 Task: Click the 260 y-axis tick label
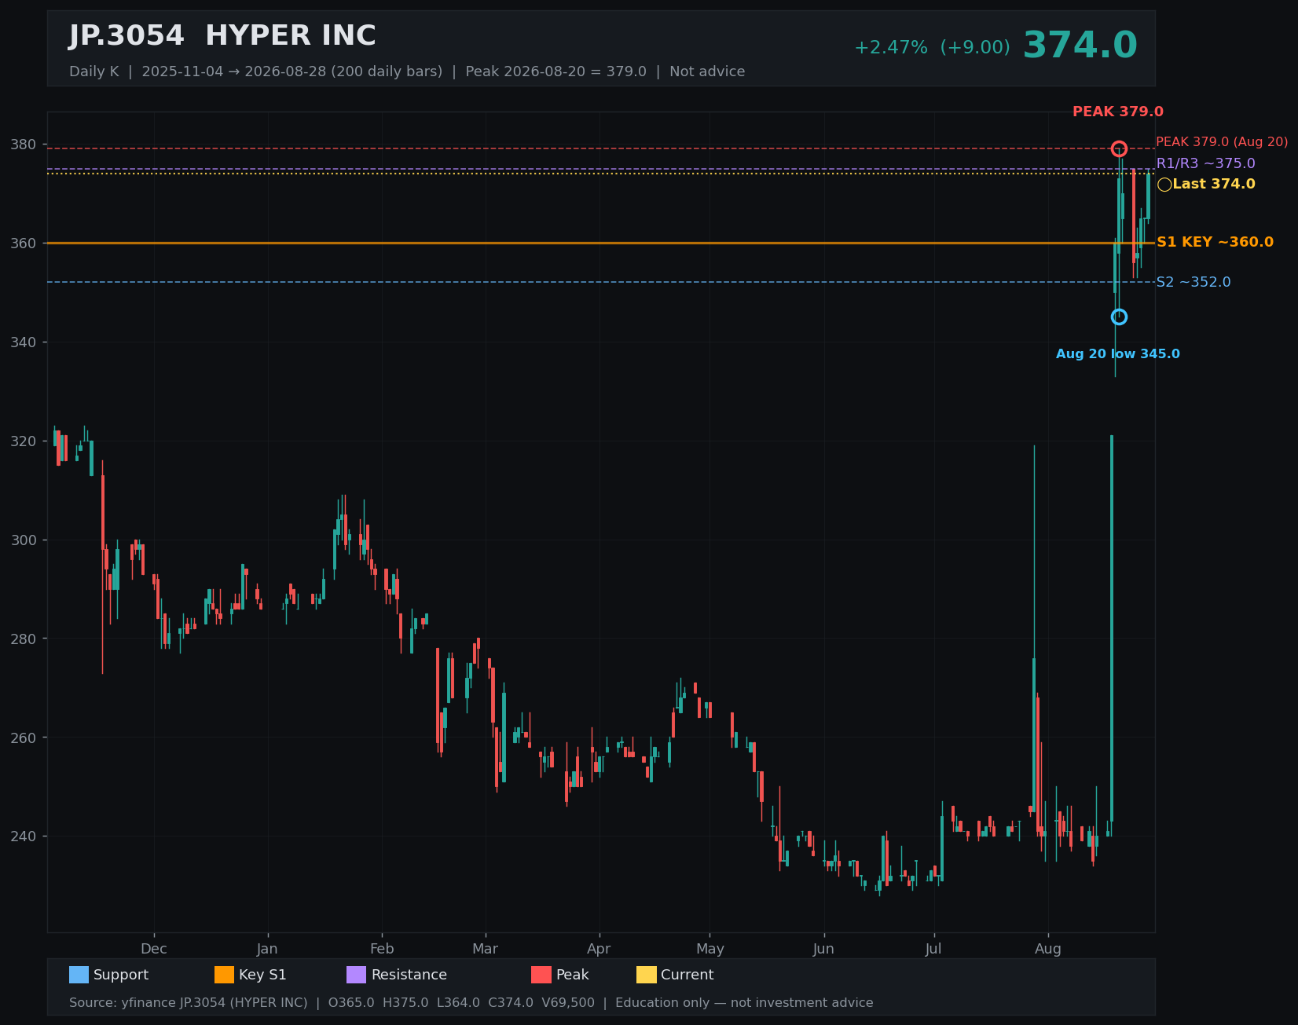coord(24,738)
